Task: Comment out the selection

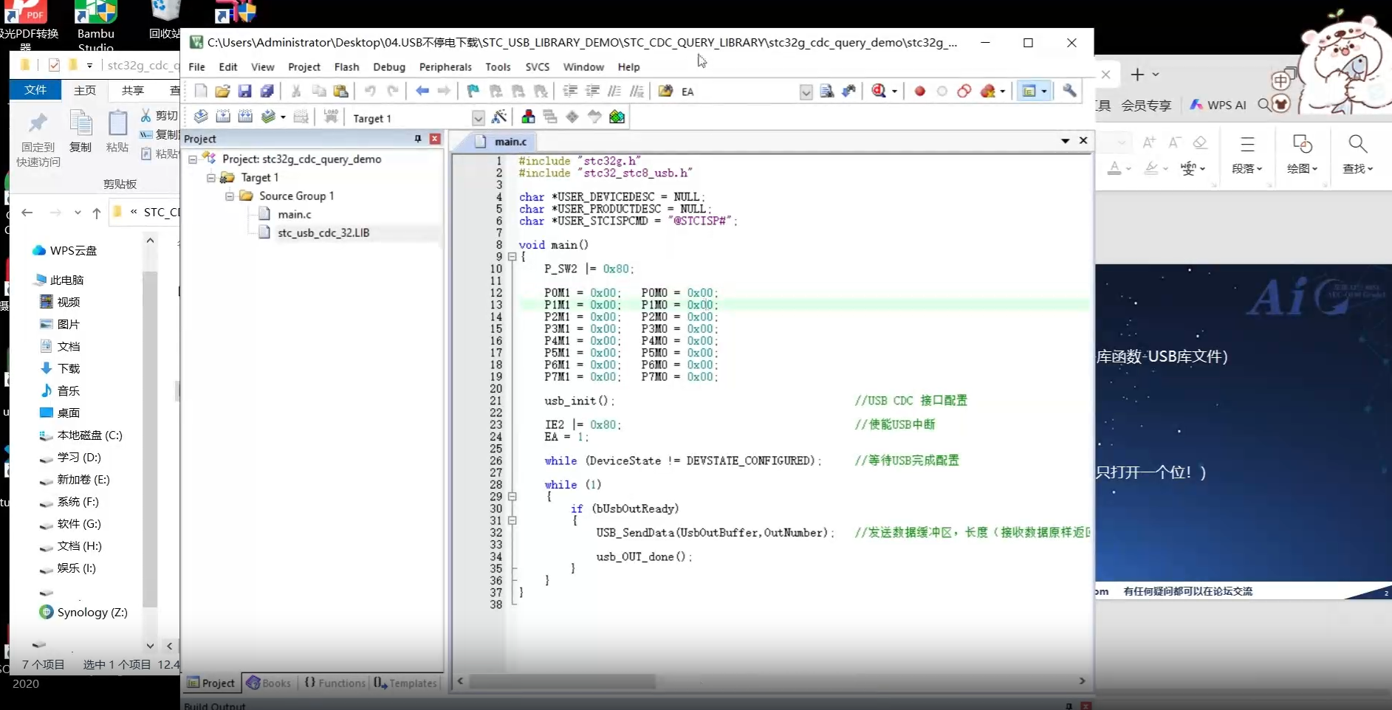Action: [614, 91]
